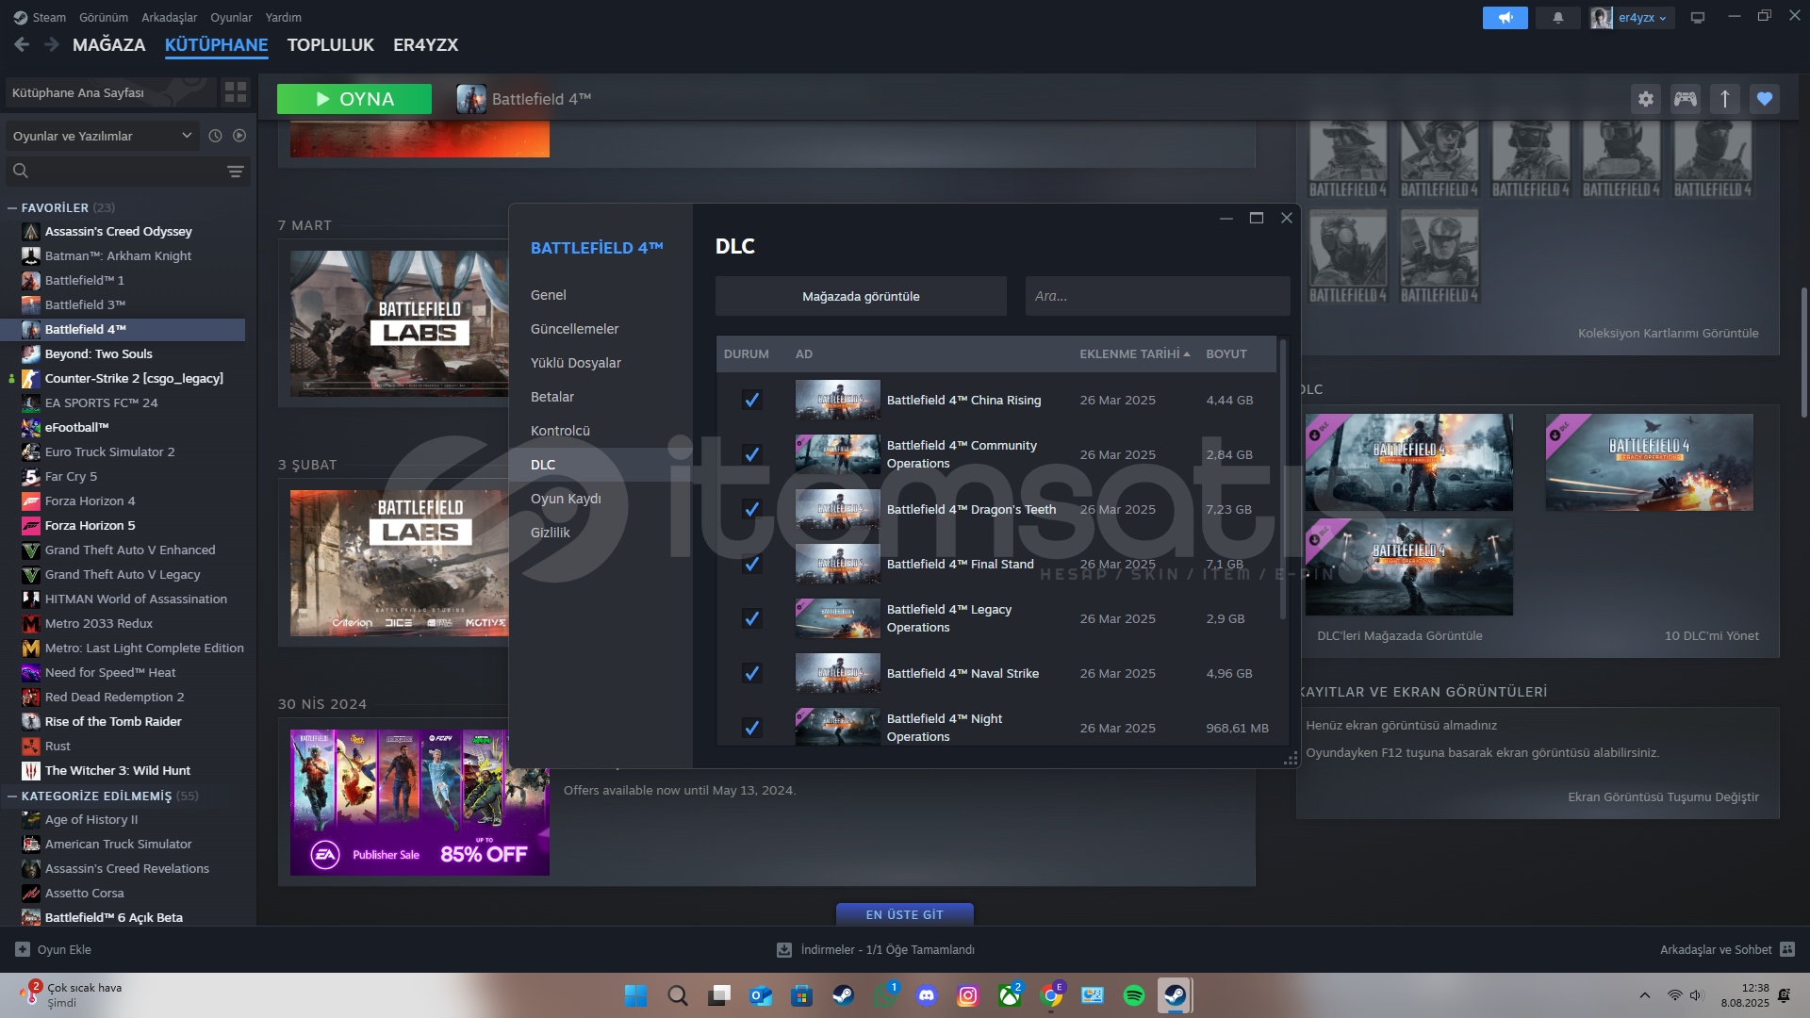
Task: Uncheck Night Operations DLC checkbox
Action: coord(751,728)
